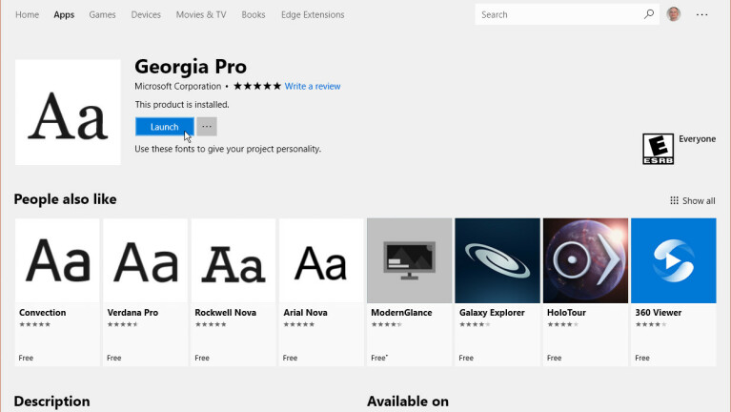Click the Convection title text
The width and height of the screenshot is (731, 412).
[x=43, y=313]
